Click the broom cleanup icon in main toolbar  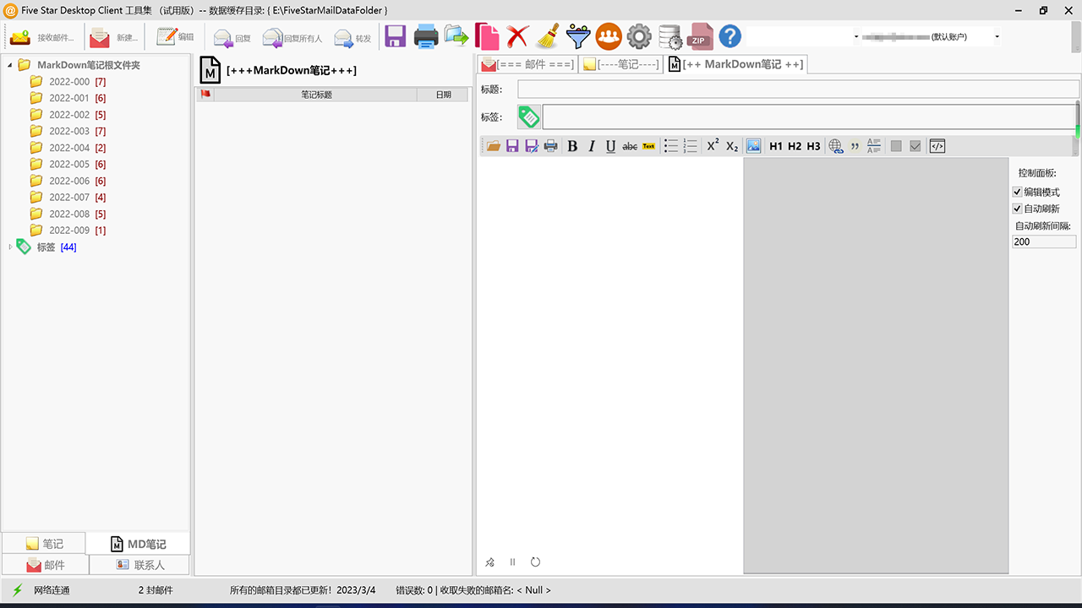pyautogui.click(x=548, y=36)
